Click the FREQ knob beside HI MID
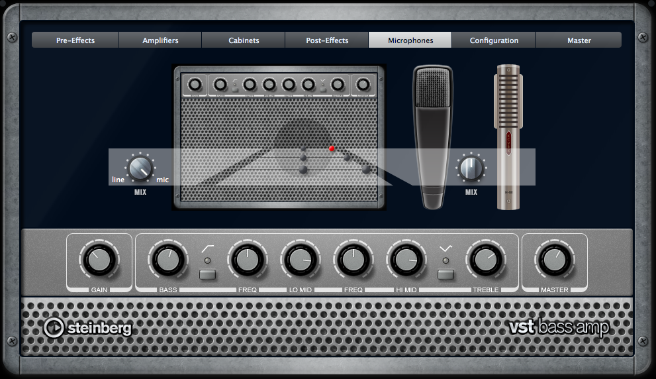Screen dimensions: 656x379 pyautogui.click(x=353, y=260)
